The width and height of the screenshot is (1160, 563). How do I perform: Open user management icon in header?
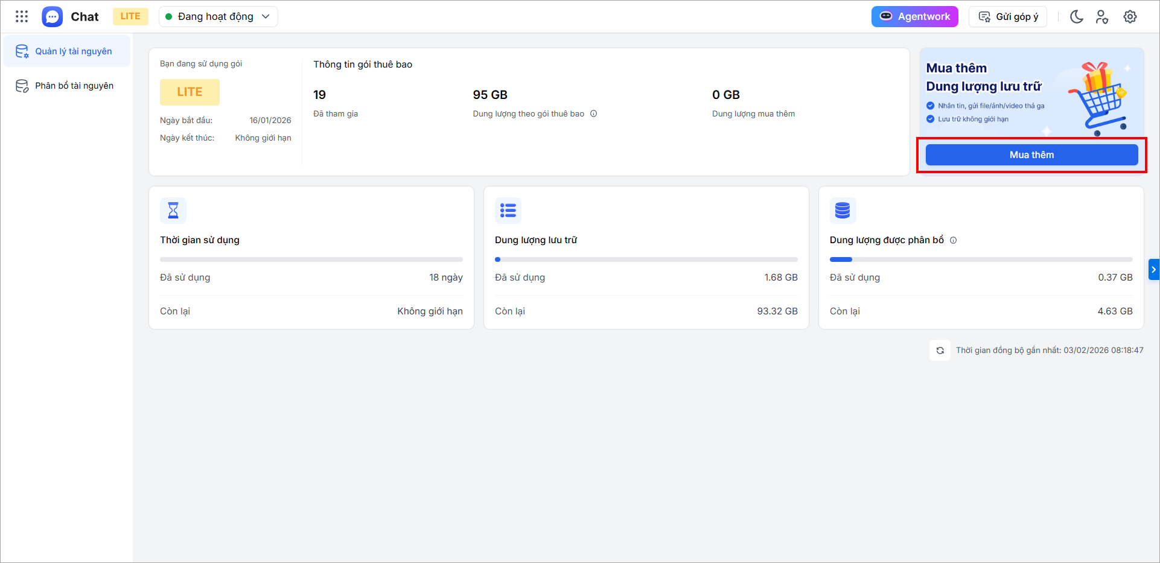click(x=1102, y=16)
